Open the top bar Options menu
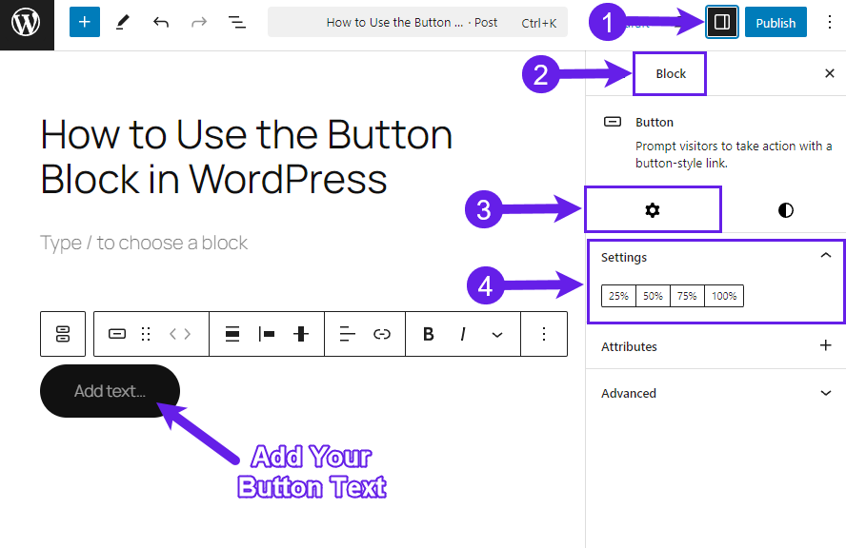 (830, 22)
